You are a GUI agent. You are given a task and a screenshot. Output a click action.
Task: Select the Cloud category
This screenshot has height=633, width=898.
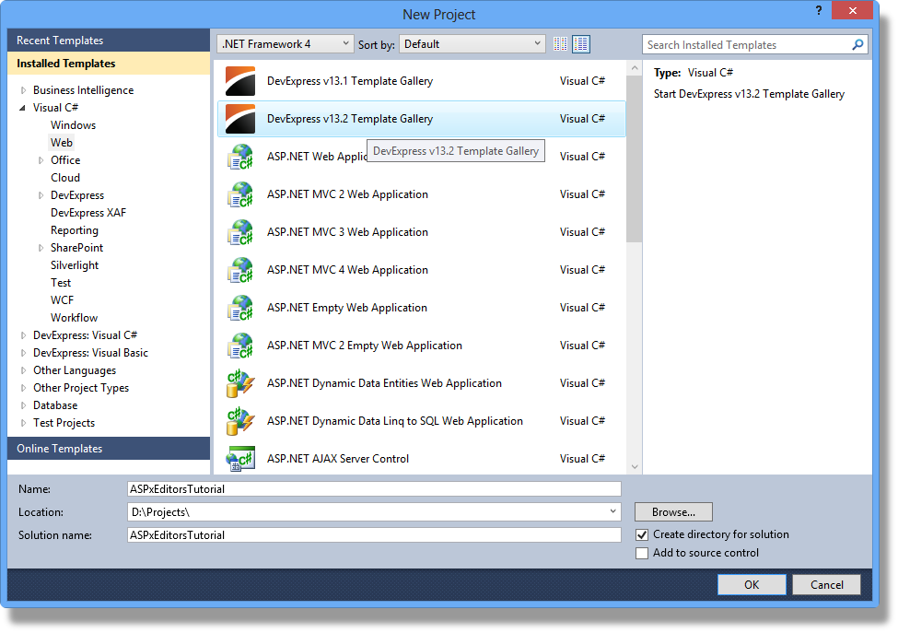point(65,178)
